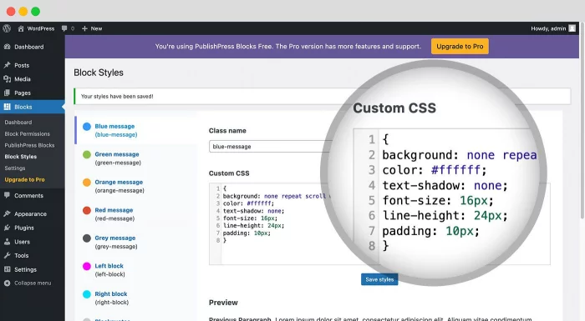Click the Pages icon in sidebar

coord(7,93)
